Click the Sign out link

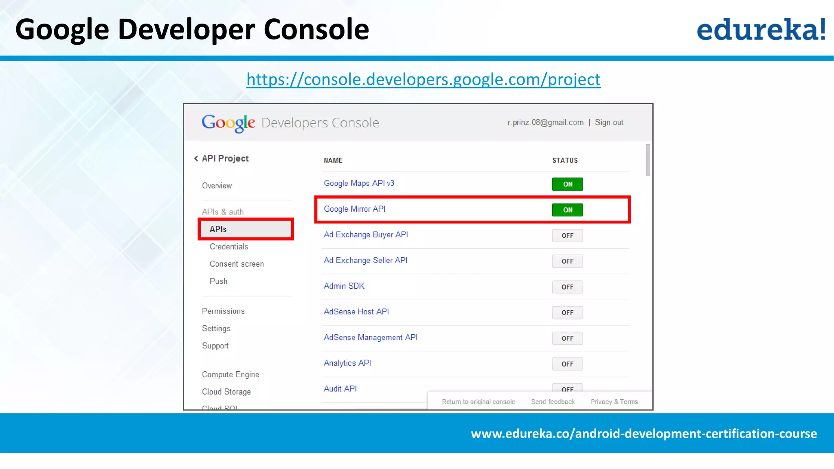coord(609,123)
